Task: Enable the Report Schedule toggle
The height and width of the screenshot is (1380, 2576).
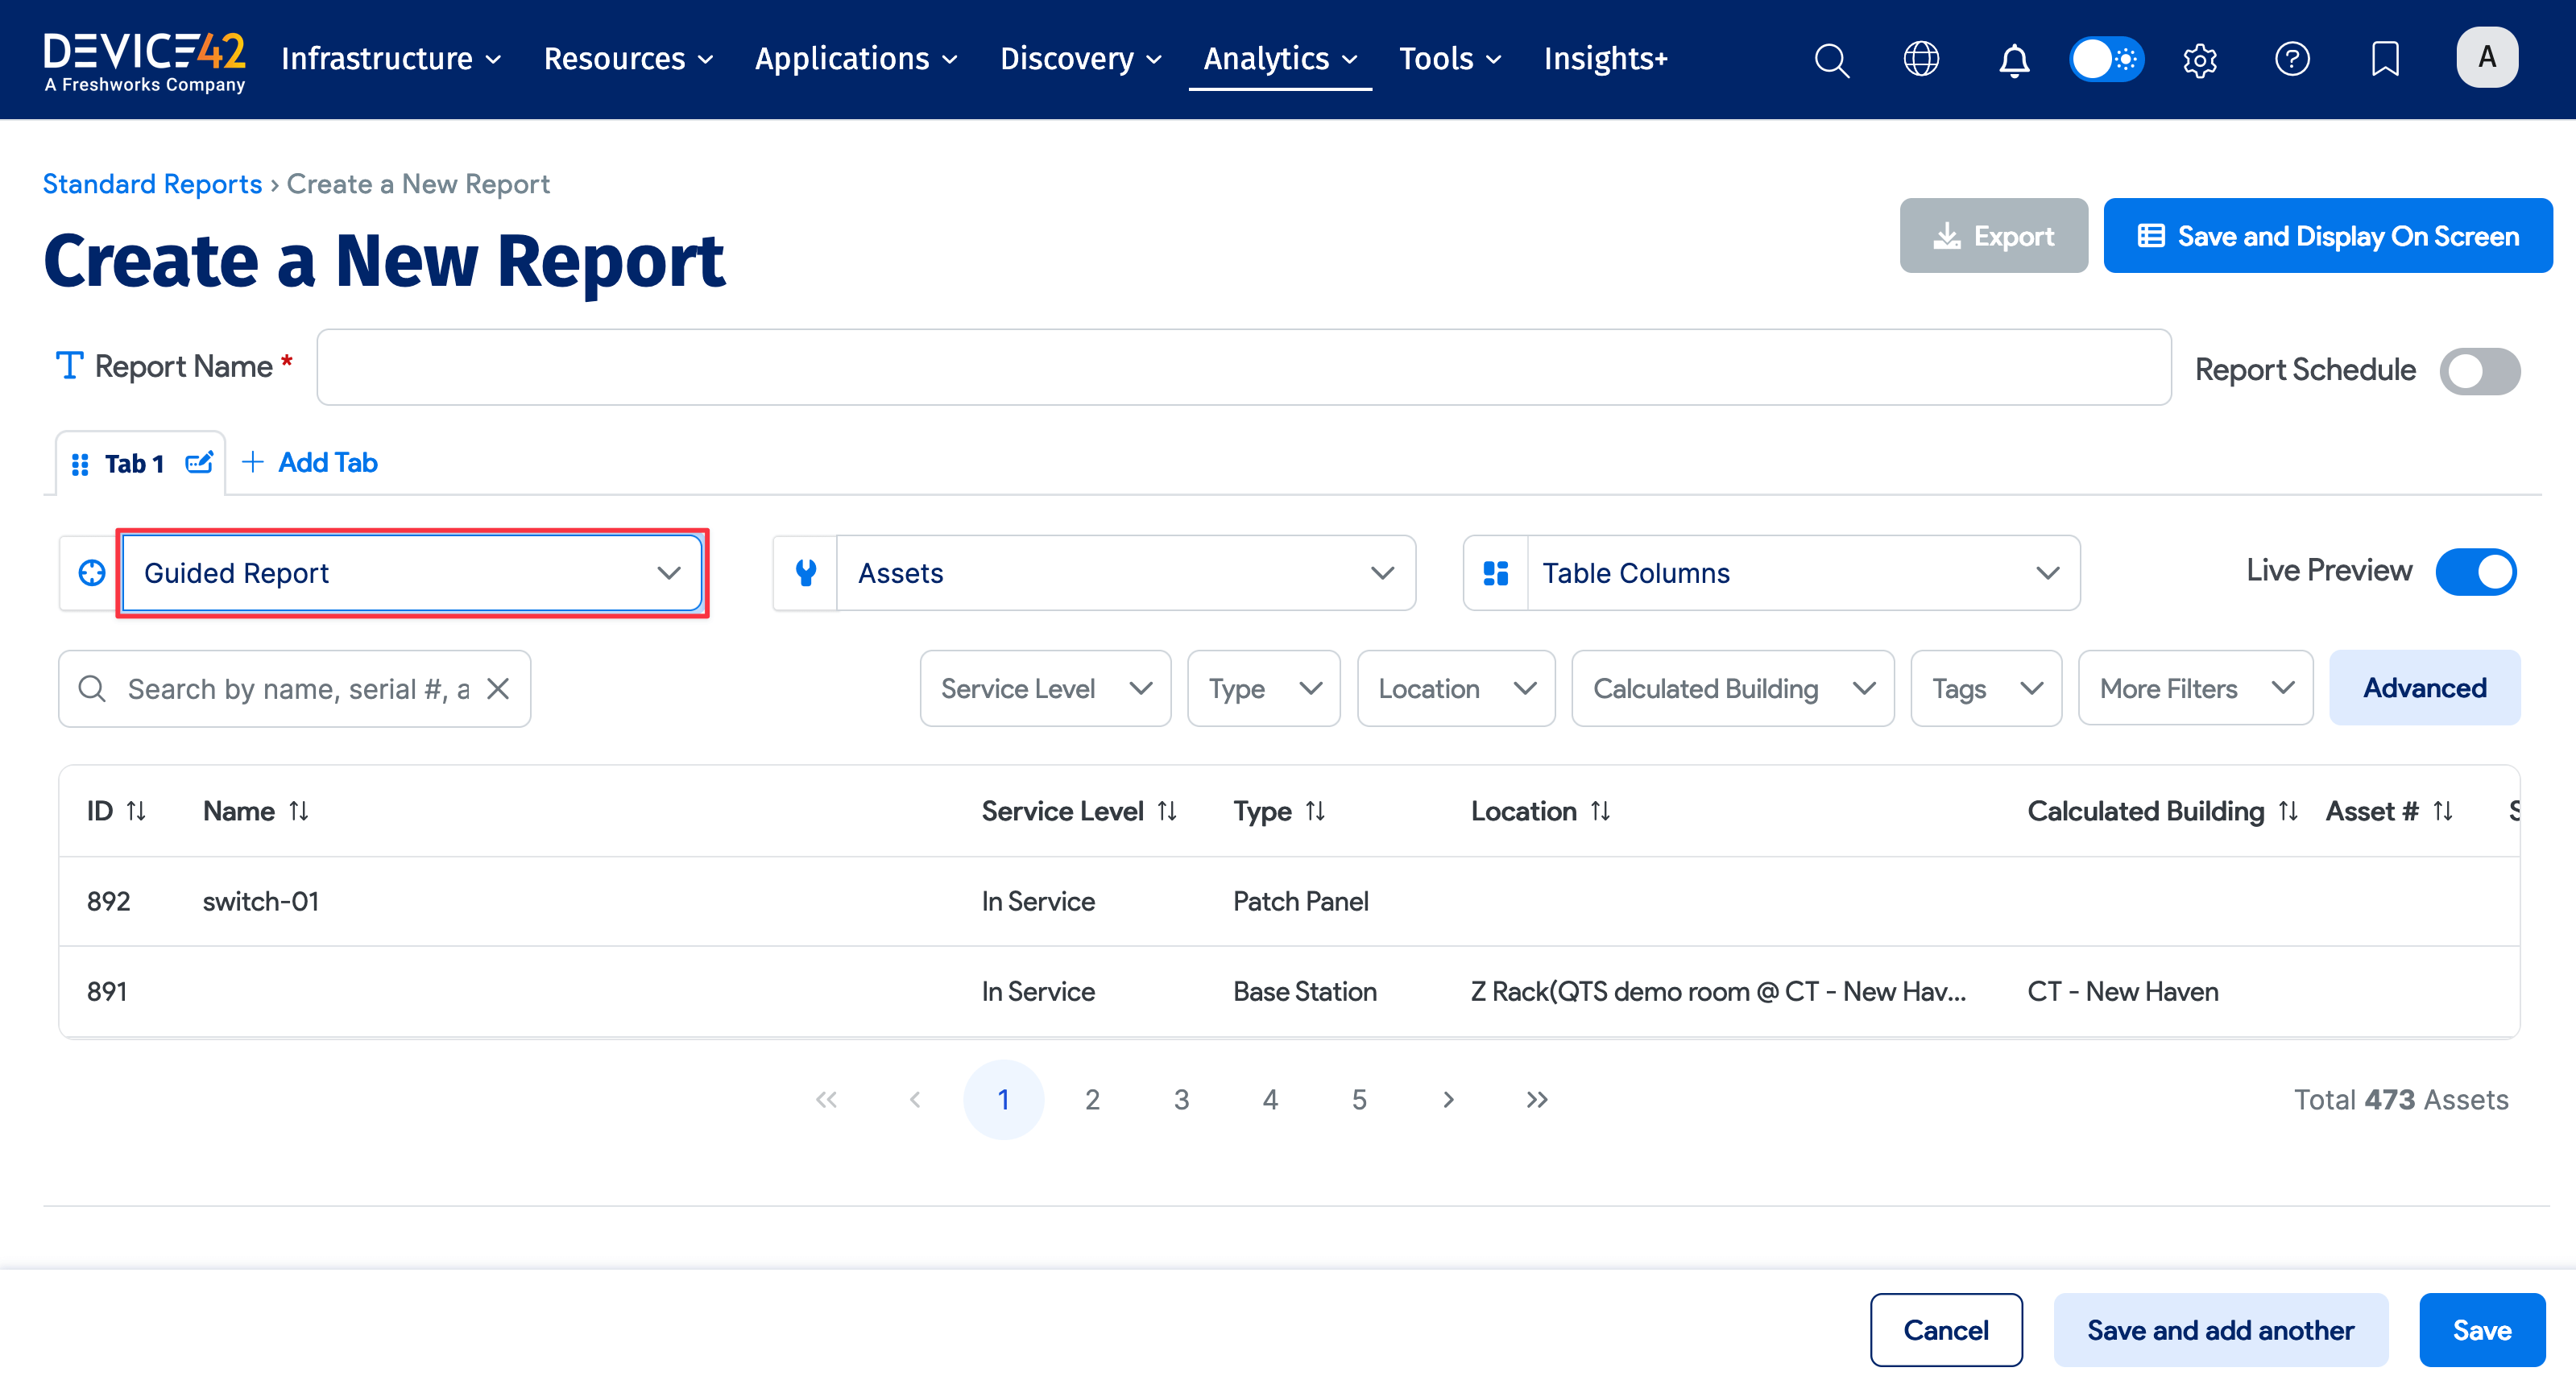Action: point(2479,370)
